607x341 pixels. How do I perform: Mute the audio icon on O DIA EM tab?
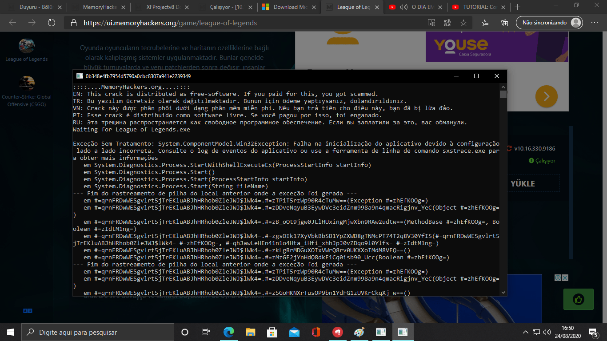404,7
